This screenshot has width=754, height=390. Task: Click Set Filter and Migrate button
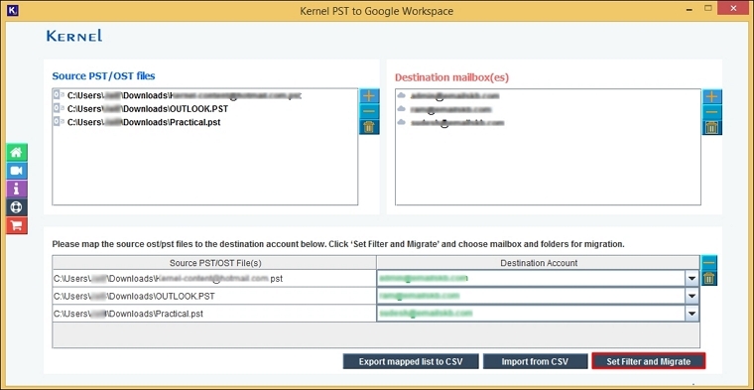coord(648,361)
